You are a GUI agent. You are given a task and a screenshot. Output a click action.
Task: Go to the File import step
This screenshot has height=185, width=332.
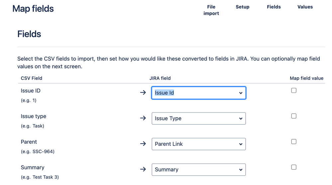point(211,10)
